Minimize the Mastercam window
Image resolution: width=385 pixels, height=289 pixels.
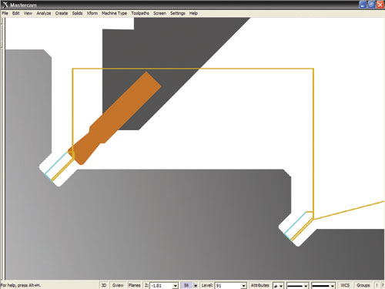pos(363,5)
